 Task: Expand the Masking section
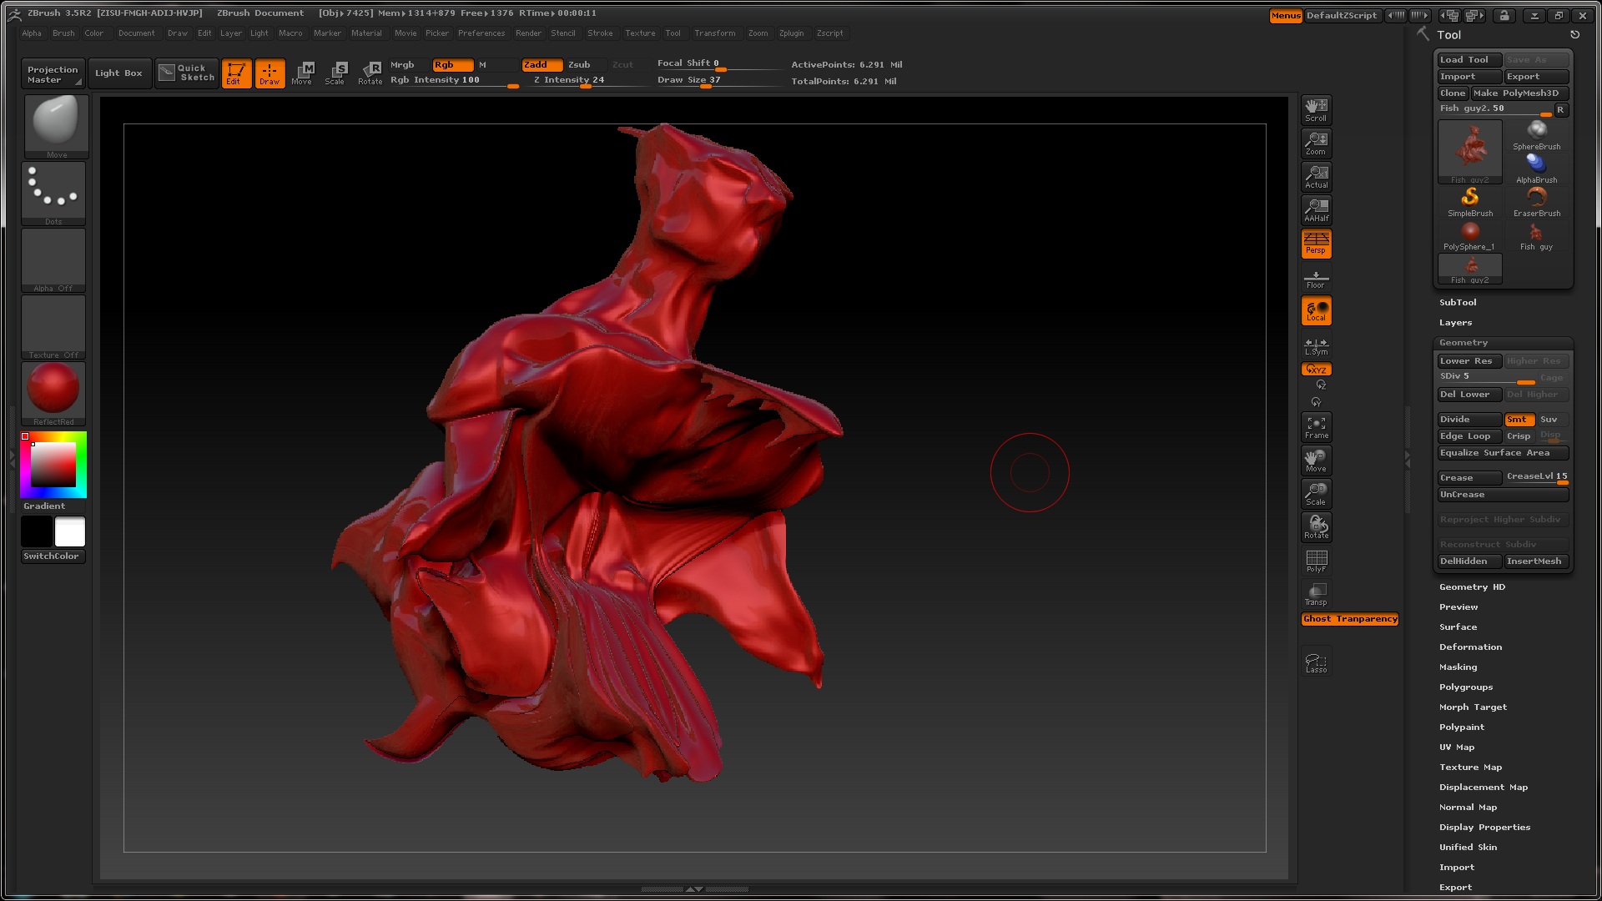(1458, 667)
